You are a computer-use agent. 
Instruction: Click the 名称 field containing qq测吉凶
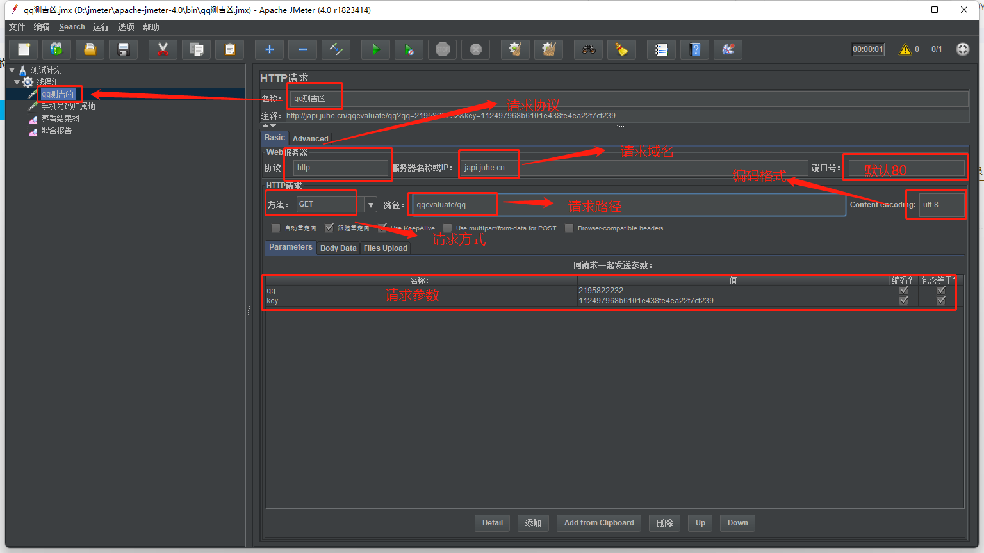[x=629, y=99]
